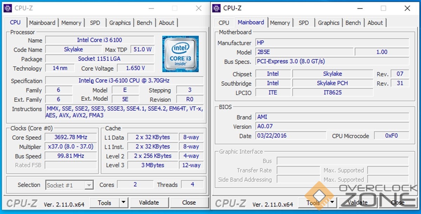Click the Tools button in right window
This screenshot has height=214, width=421.
[313, 202]
